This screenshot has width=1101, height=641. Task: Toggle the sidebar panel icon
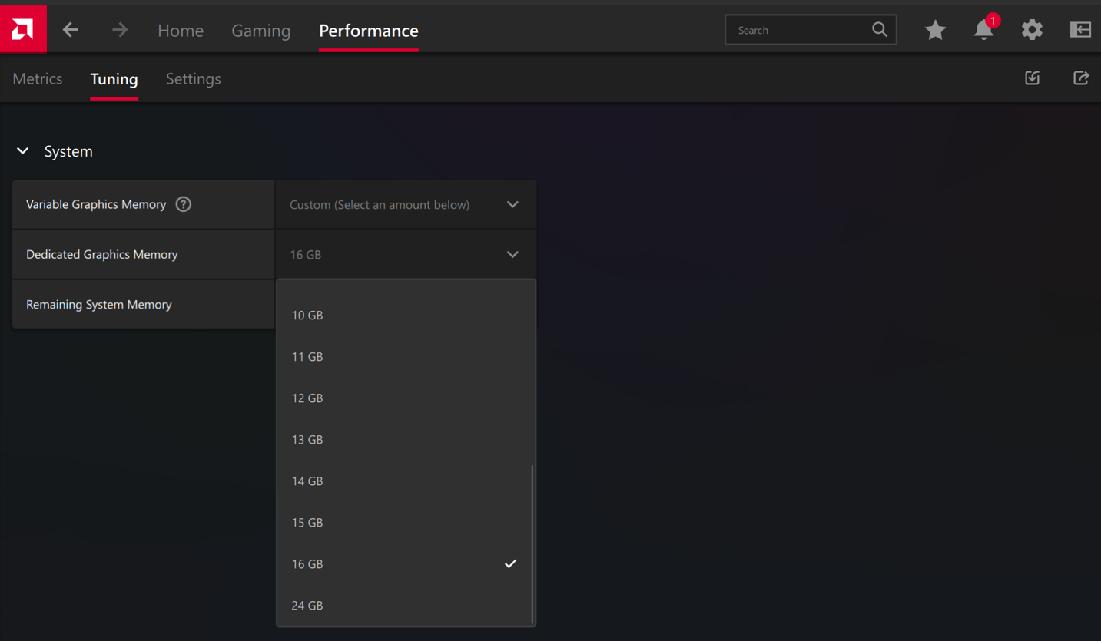point(1080,30)
